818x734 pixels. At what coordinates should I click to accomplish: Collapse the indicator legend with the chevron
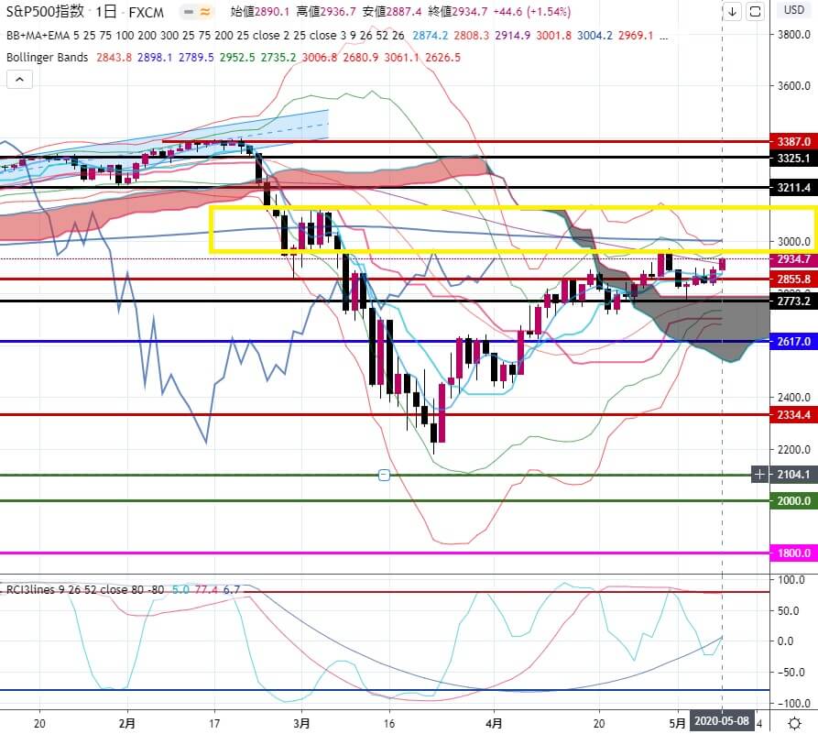pyautogui.click(x=19, y=80)
